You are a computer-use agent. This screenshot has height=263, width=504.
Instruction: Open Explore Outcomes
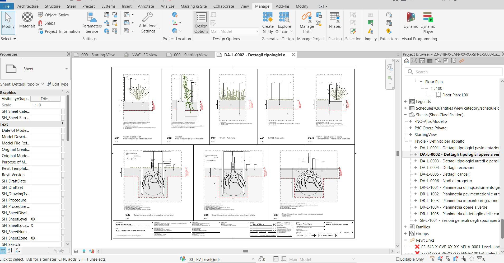point(284,23)
